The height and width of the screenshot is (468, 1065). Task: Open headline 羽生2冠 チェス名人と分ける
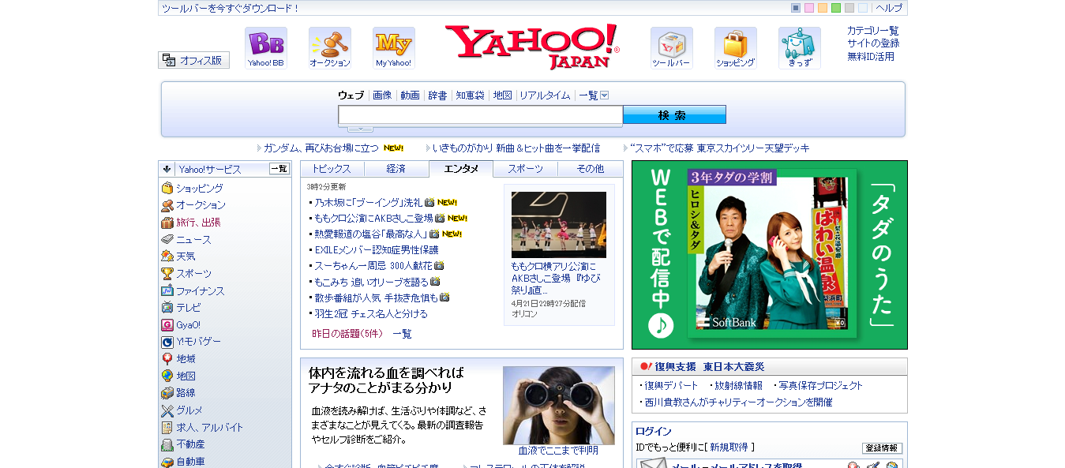371,314
